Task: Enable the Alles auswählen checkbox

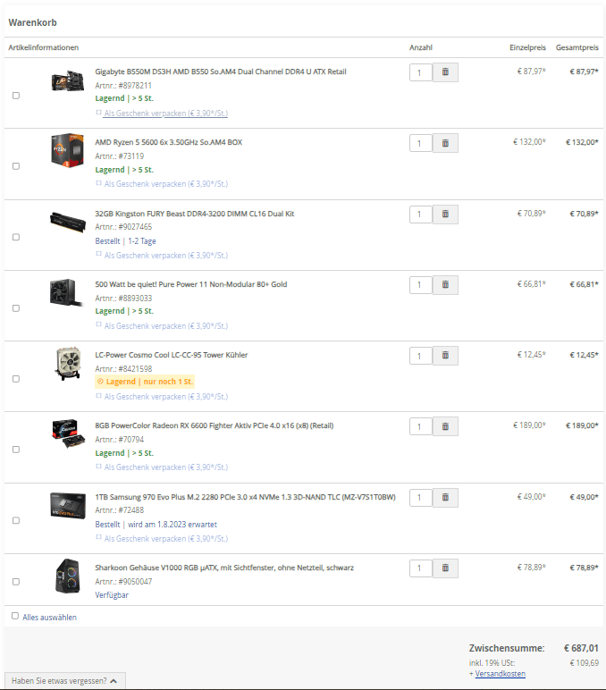Action: [x=15, y=616]
